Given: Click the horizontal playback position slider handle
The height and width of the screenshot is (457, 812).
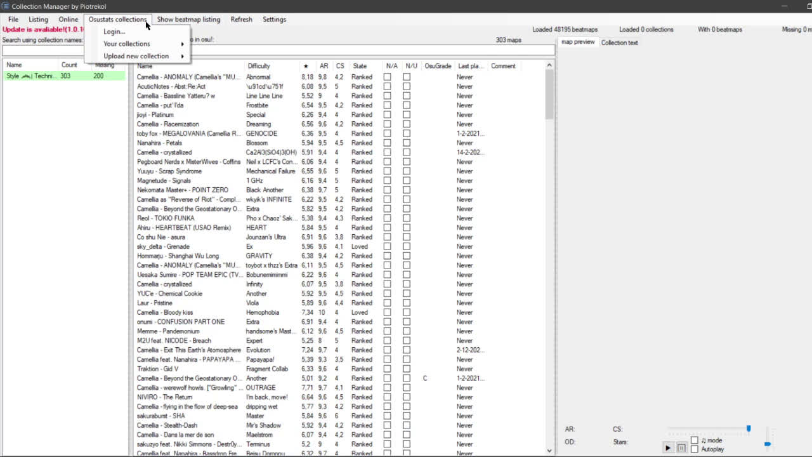Looking at the screenshot, I should click(x=749, y=429).
